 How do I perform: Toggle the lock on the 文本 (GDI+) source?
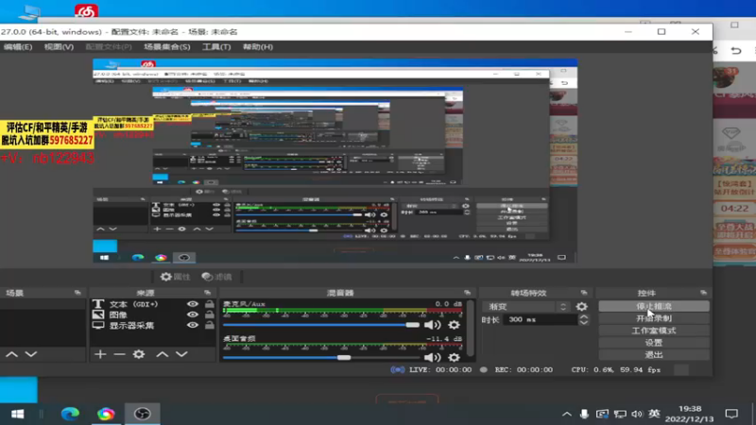(209, 304)
